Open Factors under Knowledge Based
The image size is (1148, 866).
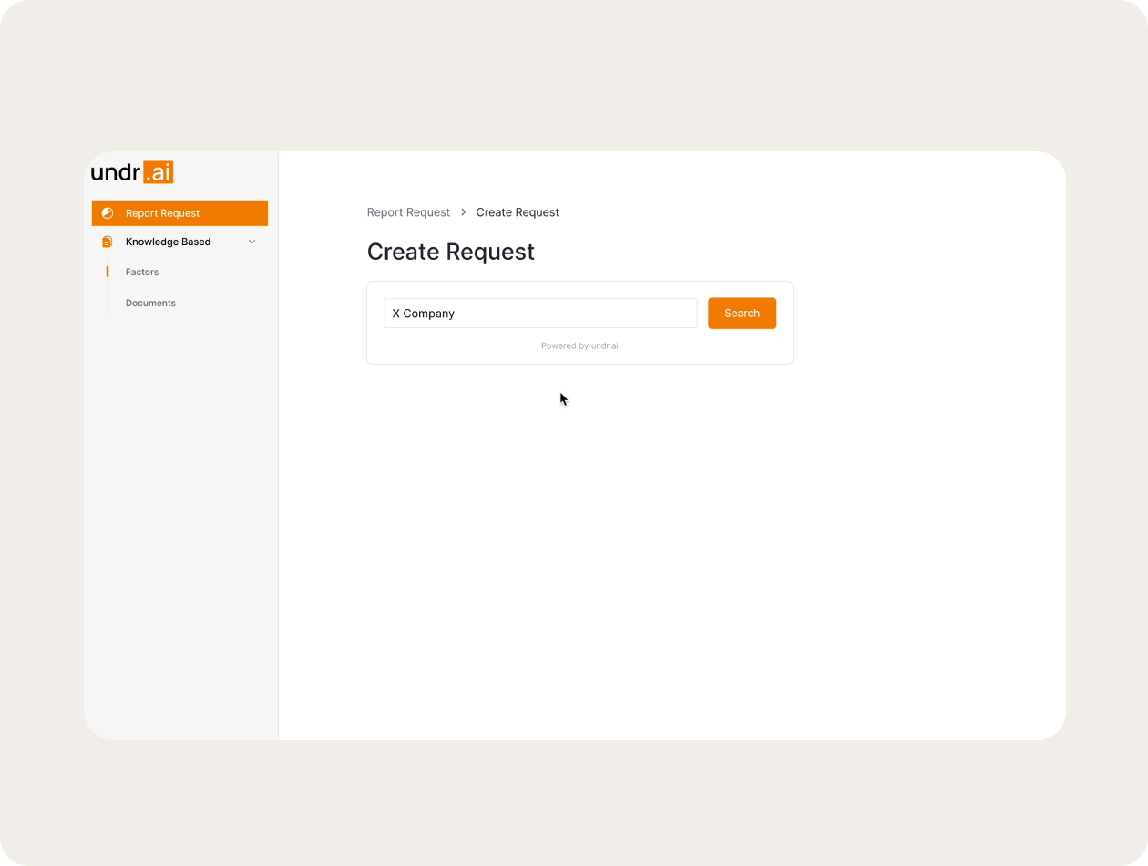pos(142,272)
